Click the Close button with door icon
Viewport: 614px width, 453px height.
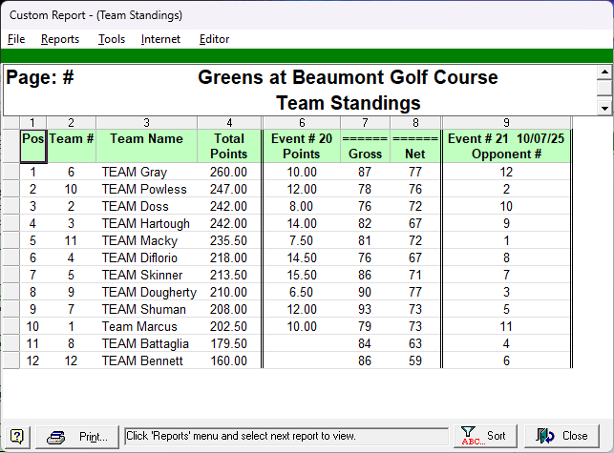click(563, 436)
